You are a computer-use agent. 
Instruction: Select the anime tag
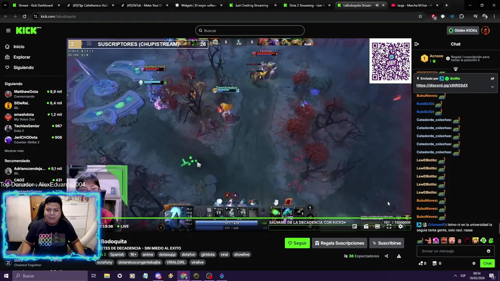(148, 254)
